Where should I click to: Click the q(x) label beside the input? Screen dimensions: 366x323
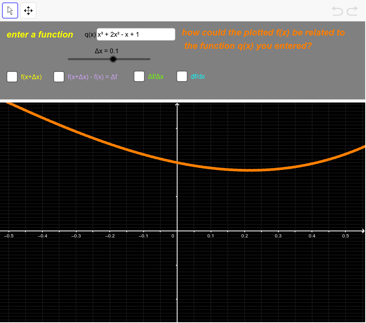tap(90, 35)
